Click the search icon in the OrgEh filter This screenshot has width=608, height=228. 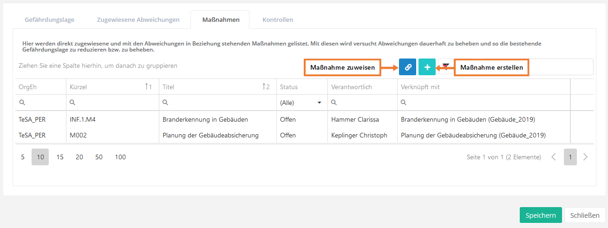pos(22,103)
